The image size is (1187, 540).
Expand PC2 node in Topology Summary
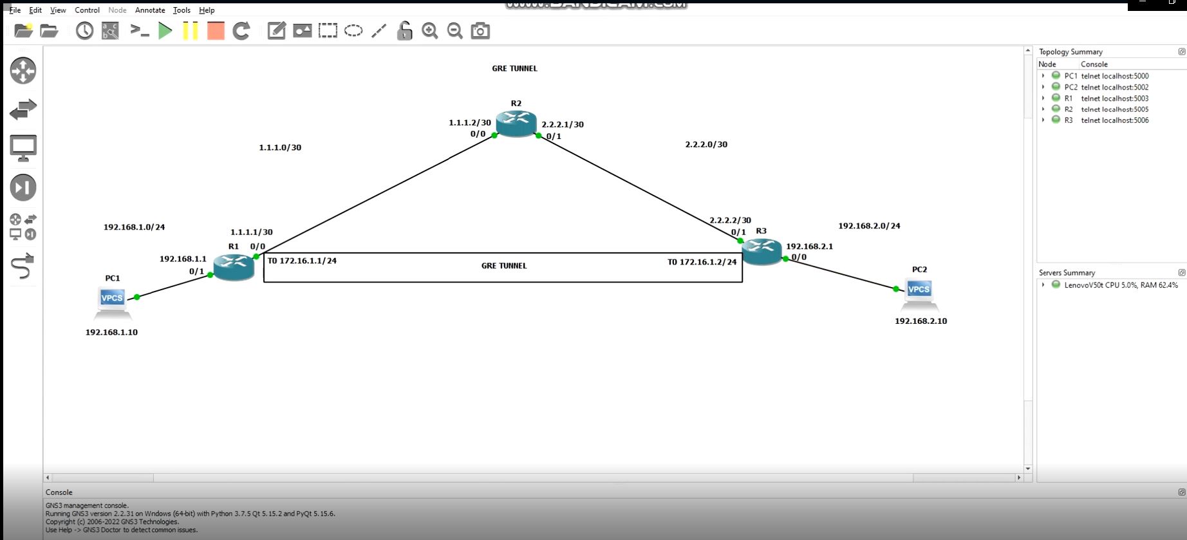coord(1043,87)
